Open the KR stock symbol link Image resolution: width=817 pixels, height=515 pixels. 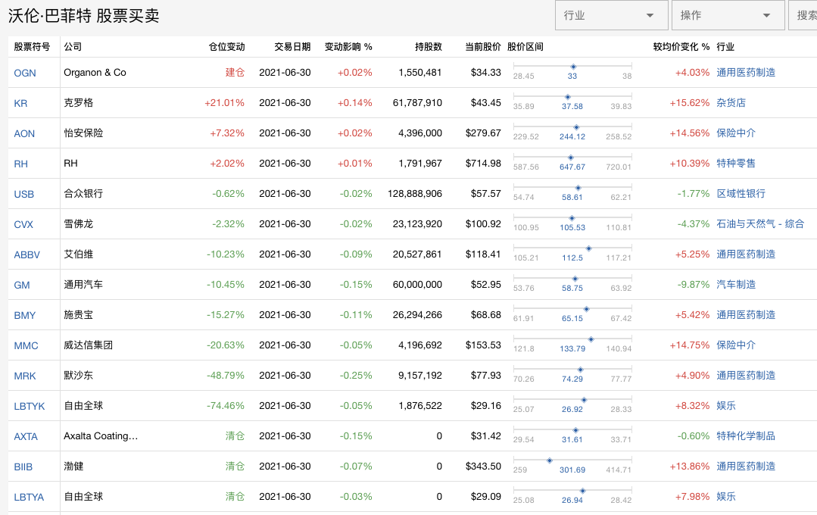[x=20, y=103]
